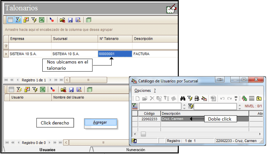Viewport: 267px width, 154px height.
Task: Toggle the quick filter funnel in top toolbar
Action: (x=18, y=20)
